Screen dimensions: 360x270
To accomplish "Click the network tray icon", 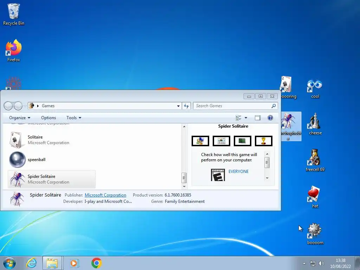I will click(313, 263).
